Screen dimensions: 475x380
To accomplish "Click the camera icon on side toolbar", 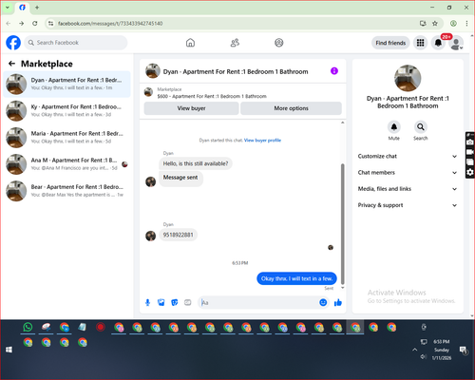I will pyautogui.click(x=470, y=142).
